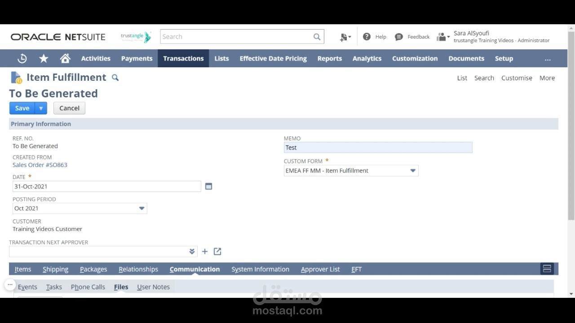Open the Setup menu
The width and height of the screenshot is (575, 323).
pyautogui.click(x=504, y=58)
